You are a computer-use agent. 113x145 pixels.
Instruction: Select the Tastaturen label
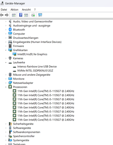(19, 144)
